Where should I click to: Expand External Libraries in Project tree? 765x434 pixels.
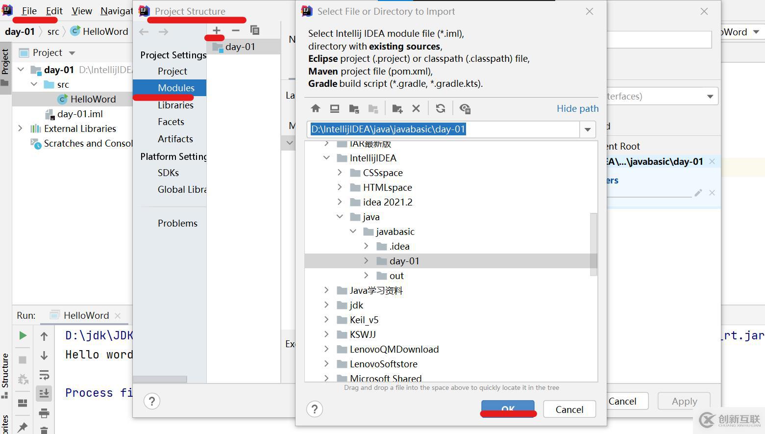pyautogui.click(x=20, y=128)
